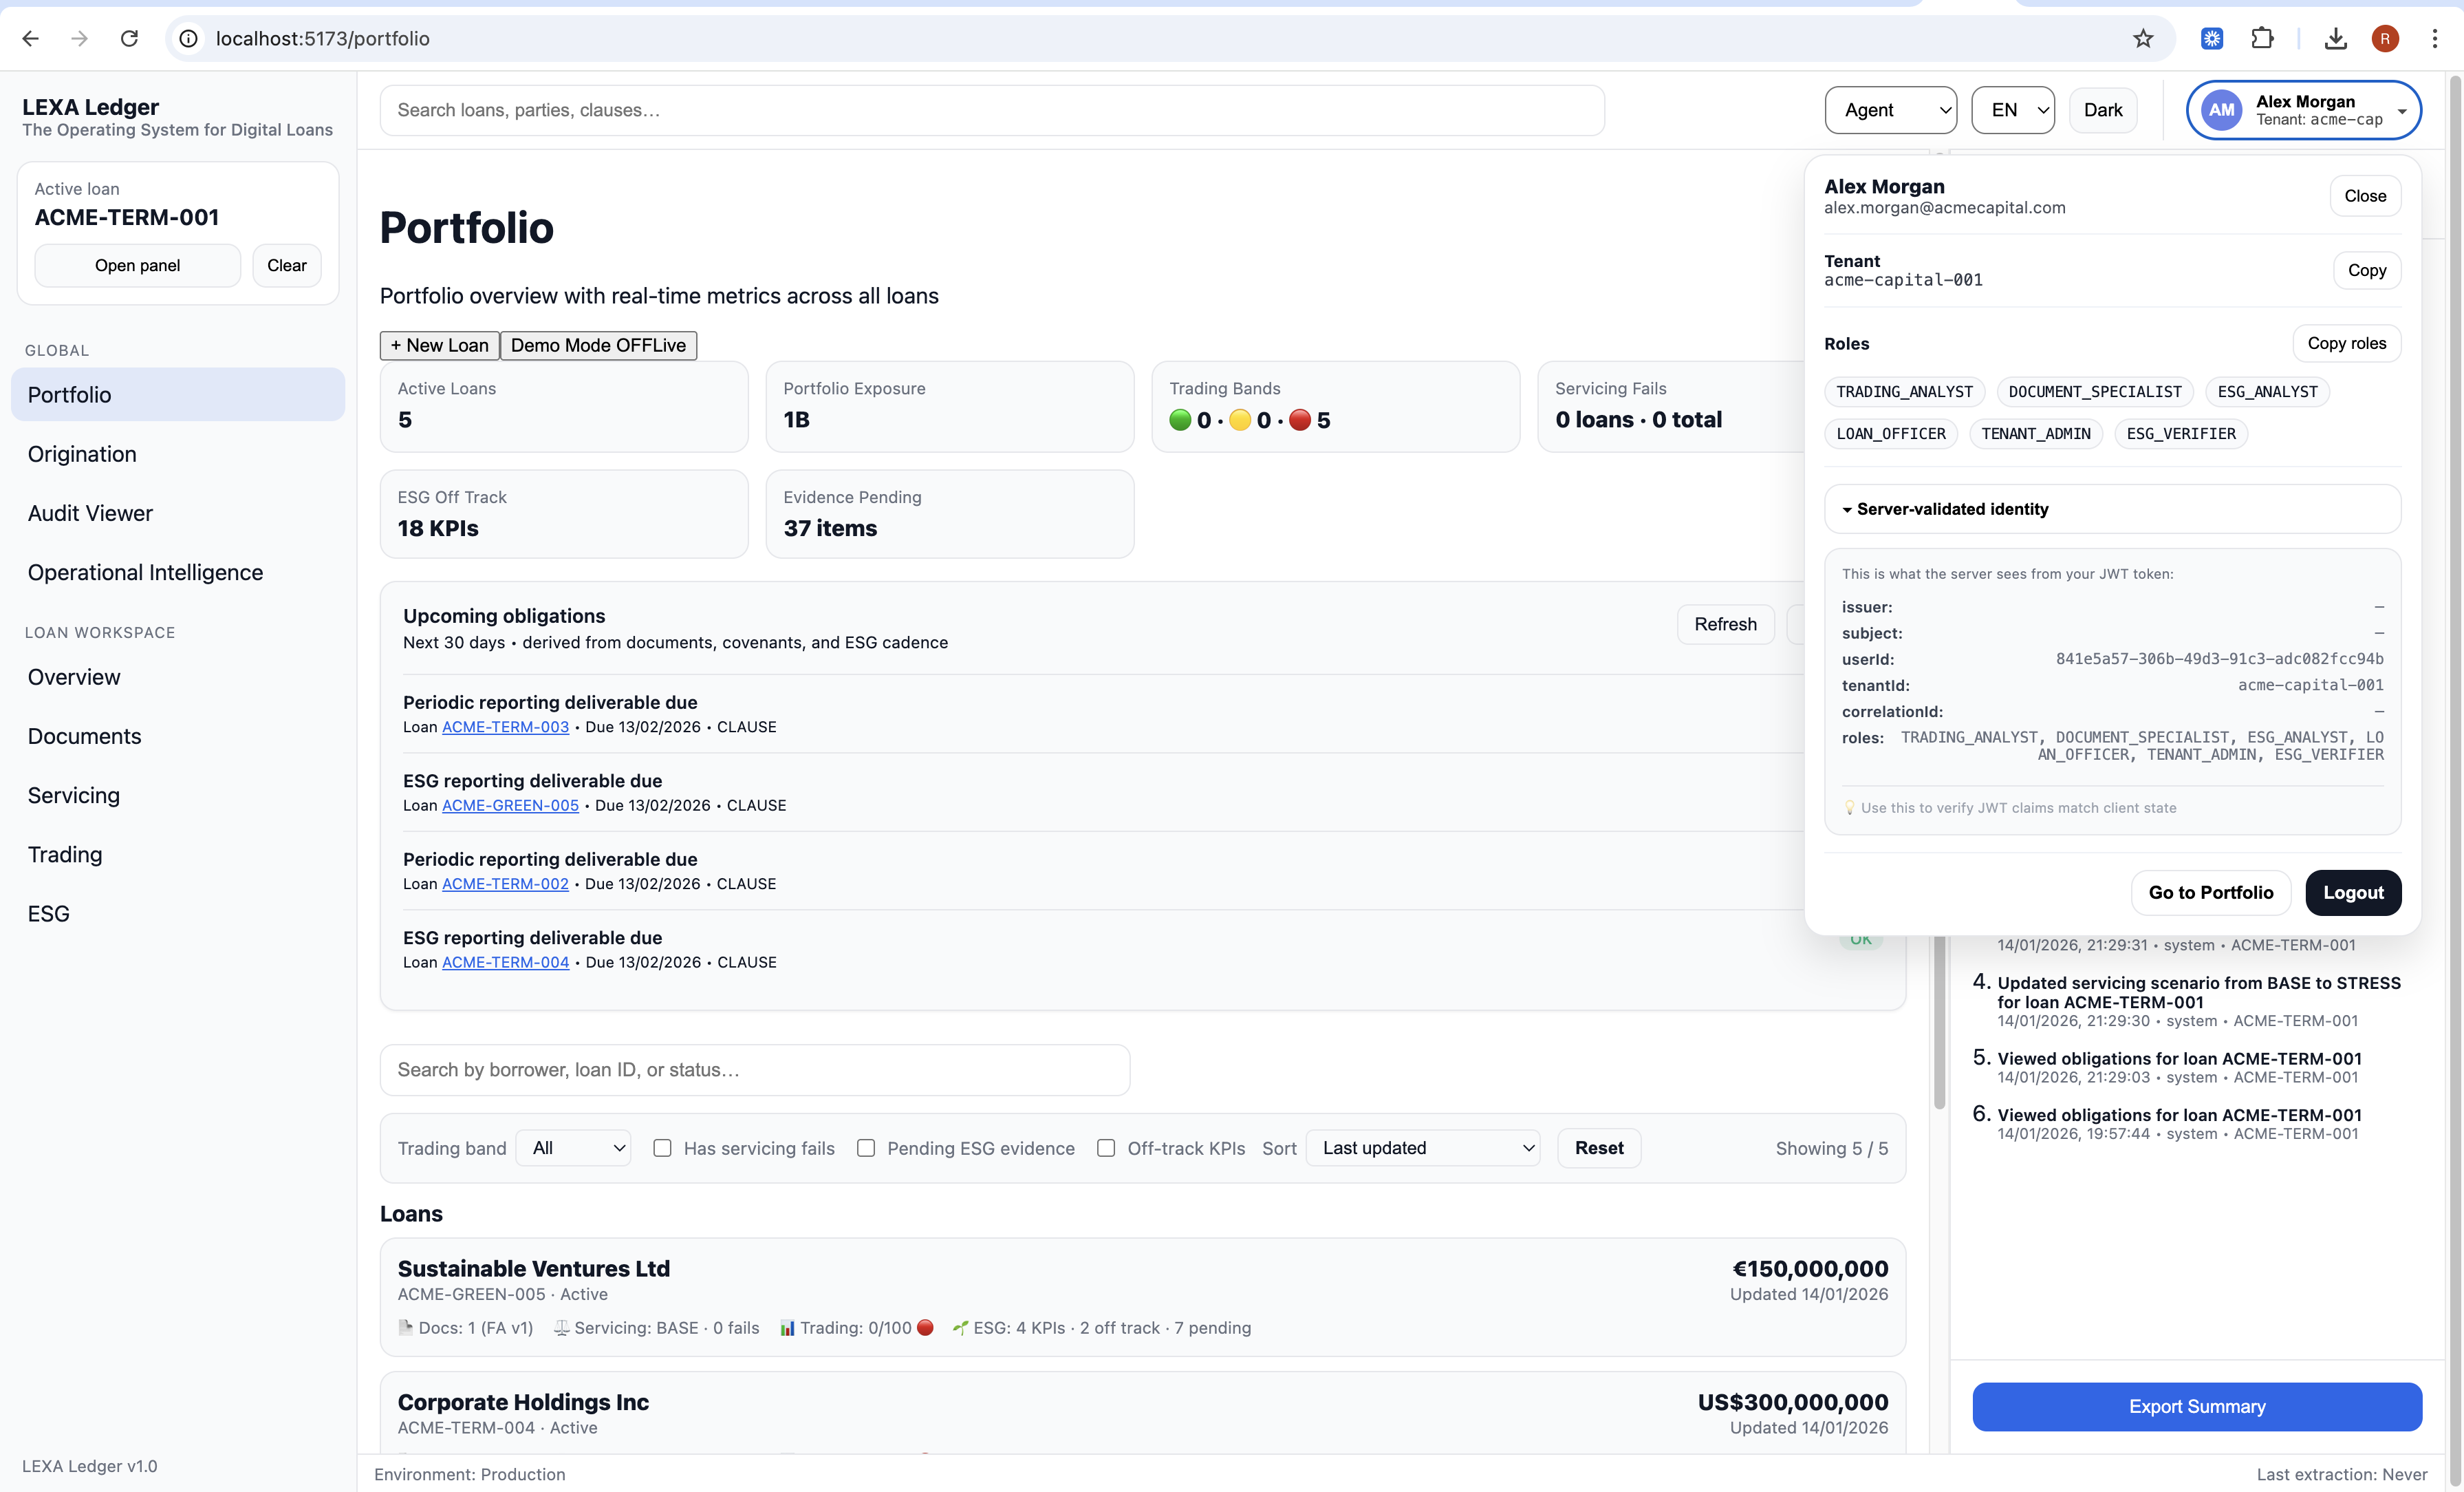Collapse Server-validated identity section
Screen dimensions: 2464x1492
pyautogui.click(x=1951, y=509)
